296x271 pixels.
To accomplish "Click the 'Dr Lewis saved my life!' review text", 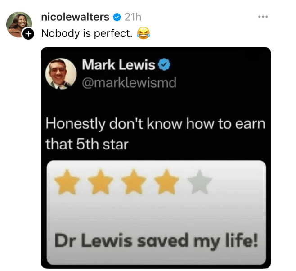I will pos(156,241).
